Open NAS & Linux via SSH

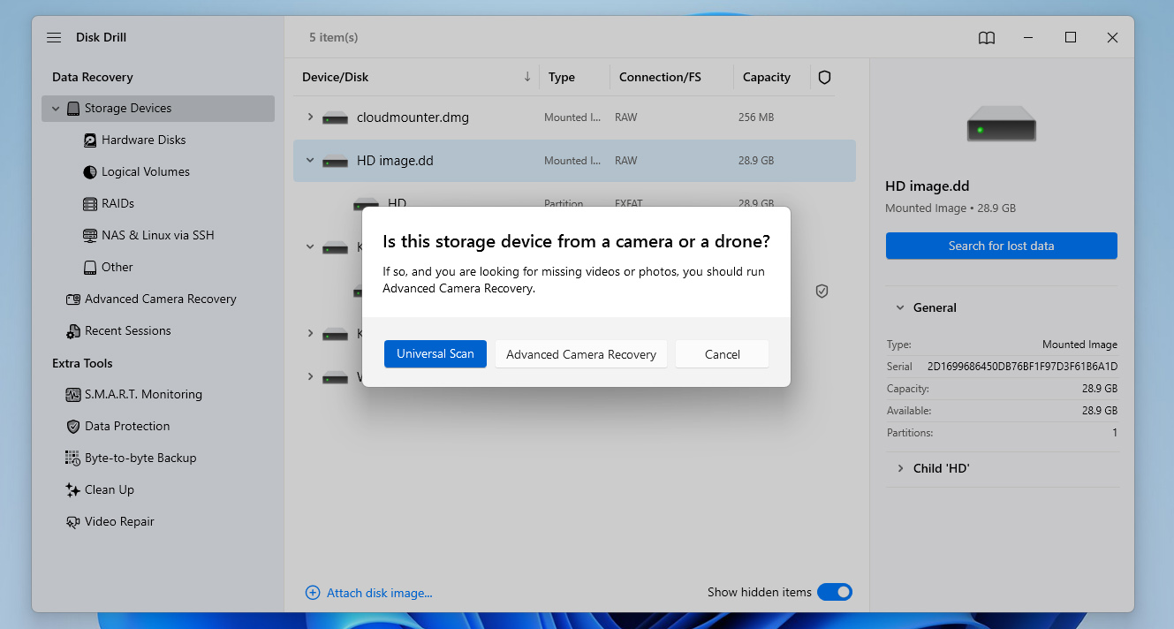click(158, 236)
